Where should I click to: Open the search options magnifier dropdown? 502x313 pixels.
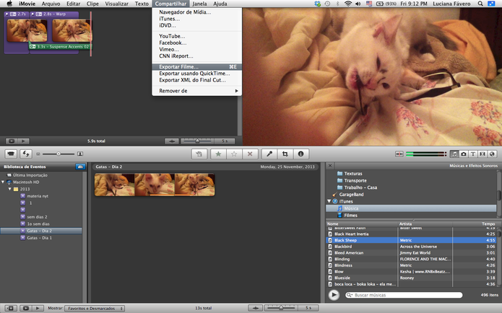click(350, 295)
